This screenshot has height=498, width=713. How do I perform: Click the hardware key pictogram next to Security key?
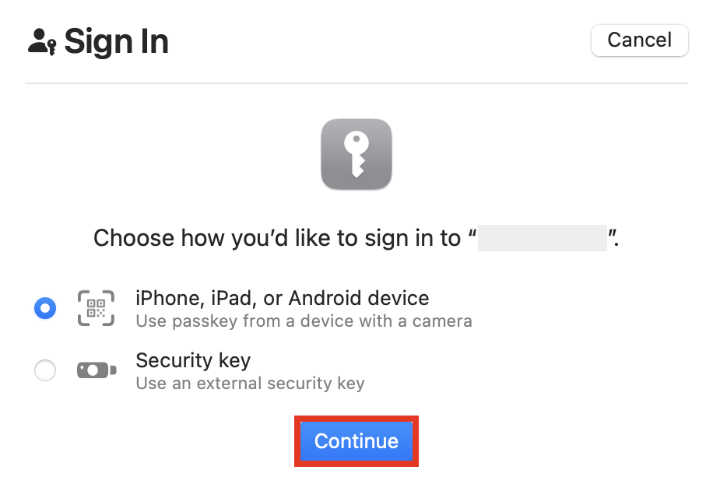pos(97,370)
